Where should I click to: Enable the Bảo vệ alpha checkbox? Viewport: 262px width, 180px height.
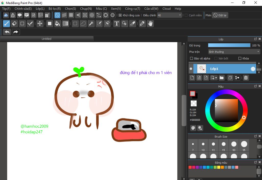[x=191, y=58]
